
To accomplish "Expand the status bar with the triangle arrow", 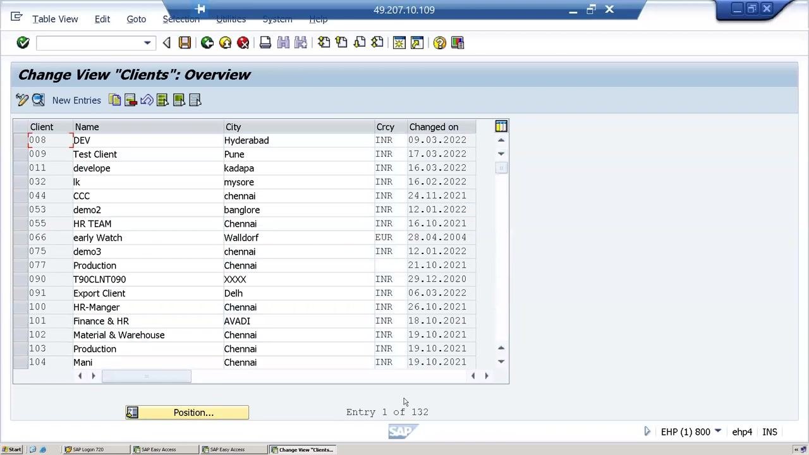I will pyautogui.click(x=647, y=432).
